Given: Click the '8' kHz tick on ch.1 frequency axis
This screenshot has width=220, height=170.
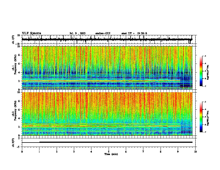Looking at the screenshot, I should coord(19,55).
